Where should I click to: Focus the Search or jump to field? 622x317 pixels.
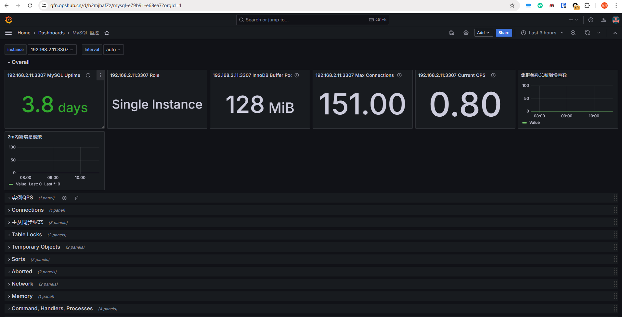click(312, 20)
